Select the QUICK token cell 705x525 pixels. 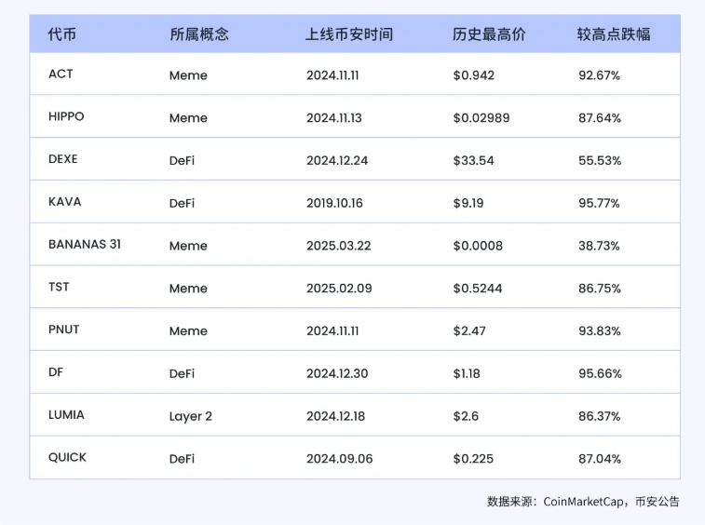67,458
